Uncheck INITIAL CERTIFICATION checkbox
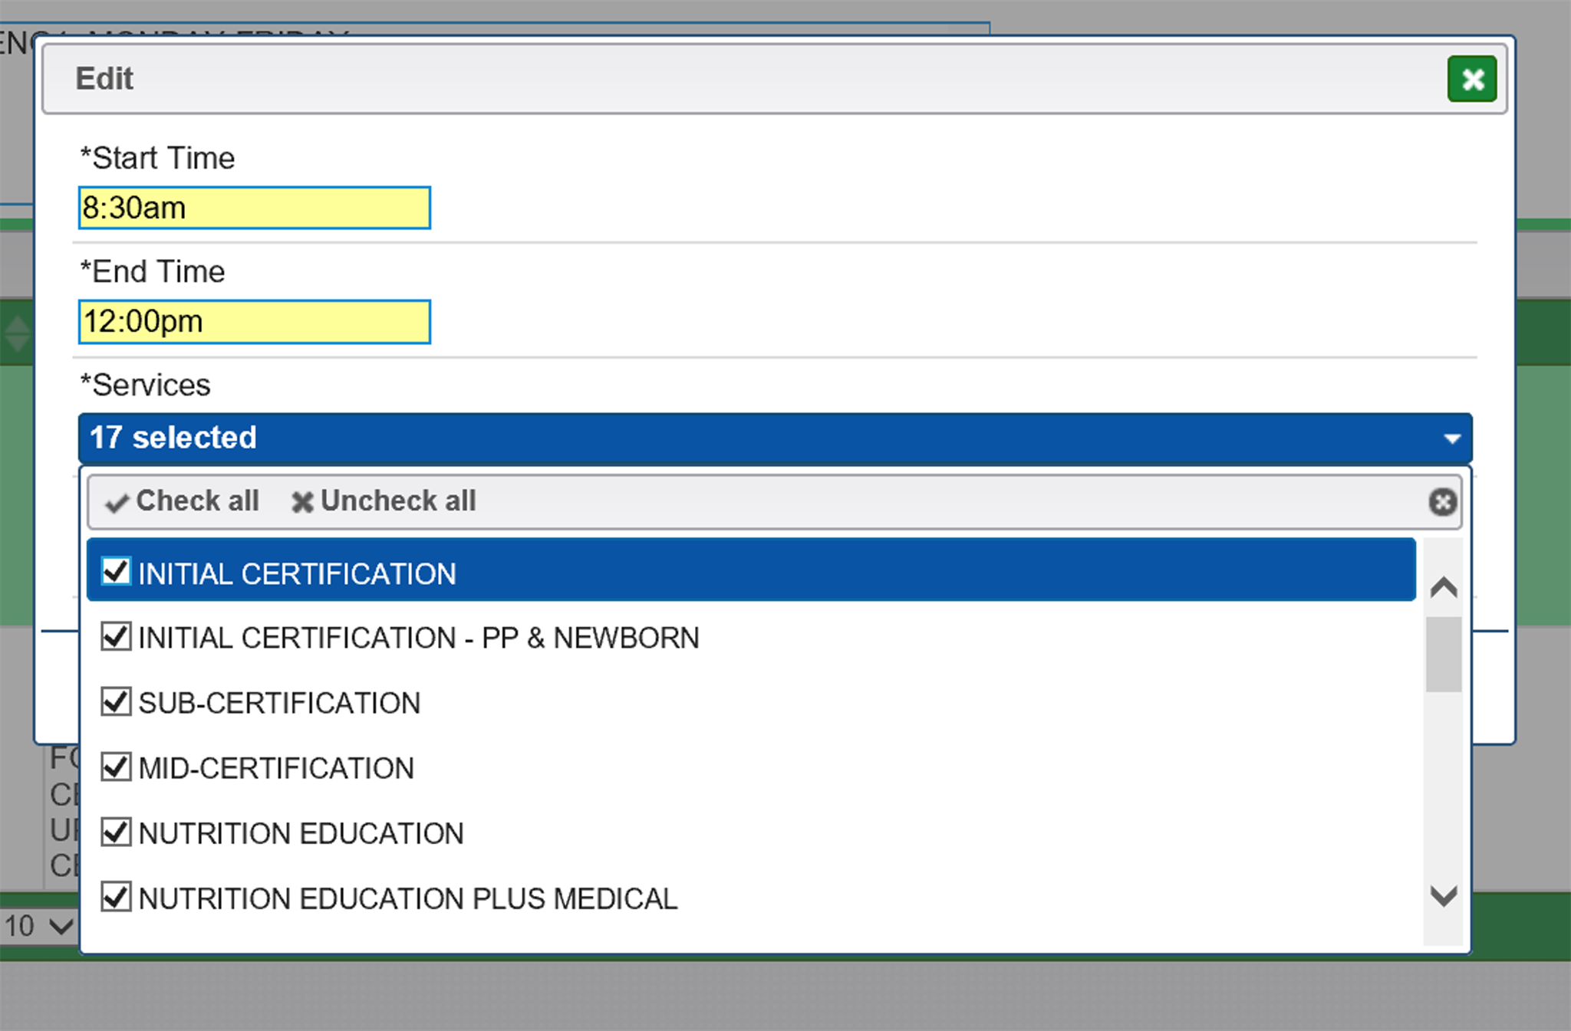Screen dimensions: 1571x1031 click(x=117, y=571)
